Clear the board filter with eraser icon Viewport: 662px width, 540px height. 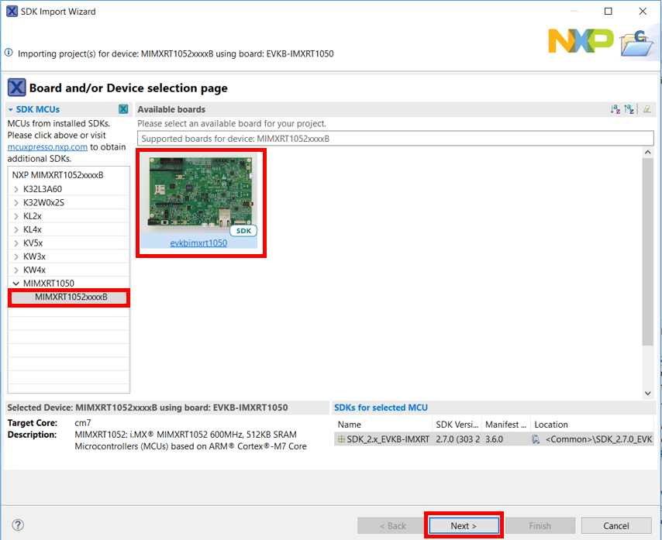click(x=646, y=109)
